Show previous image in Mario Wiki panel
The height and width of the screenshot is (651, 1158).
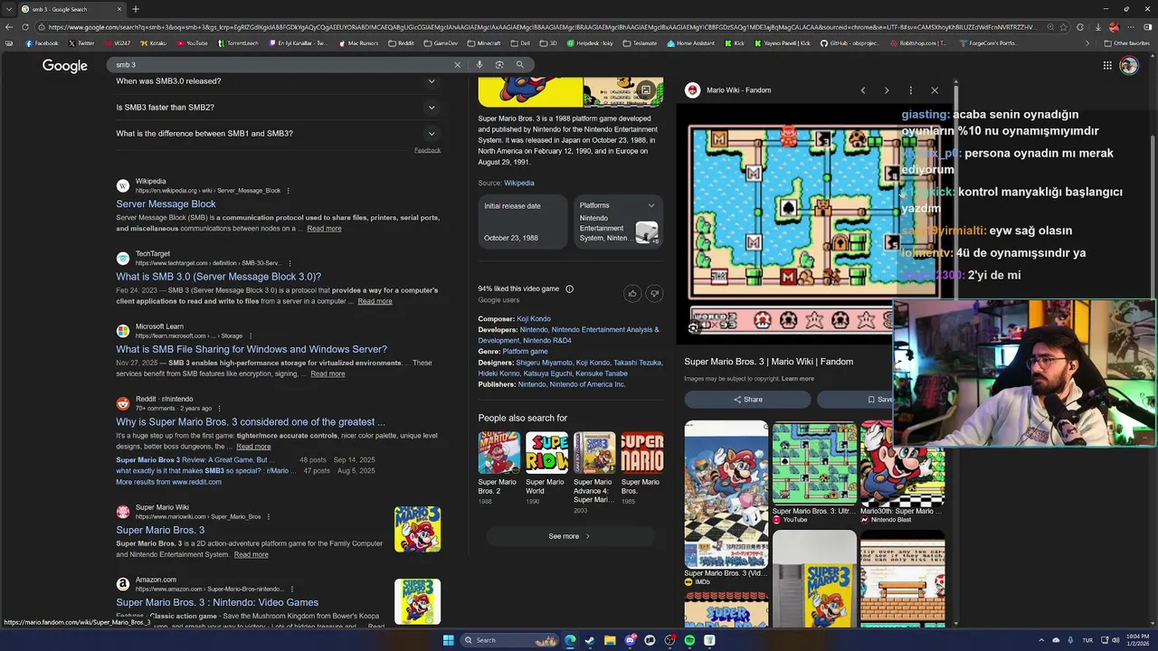(863, 90)
